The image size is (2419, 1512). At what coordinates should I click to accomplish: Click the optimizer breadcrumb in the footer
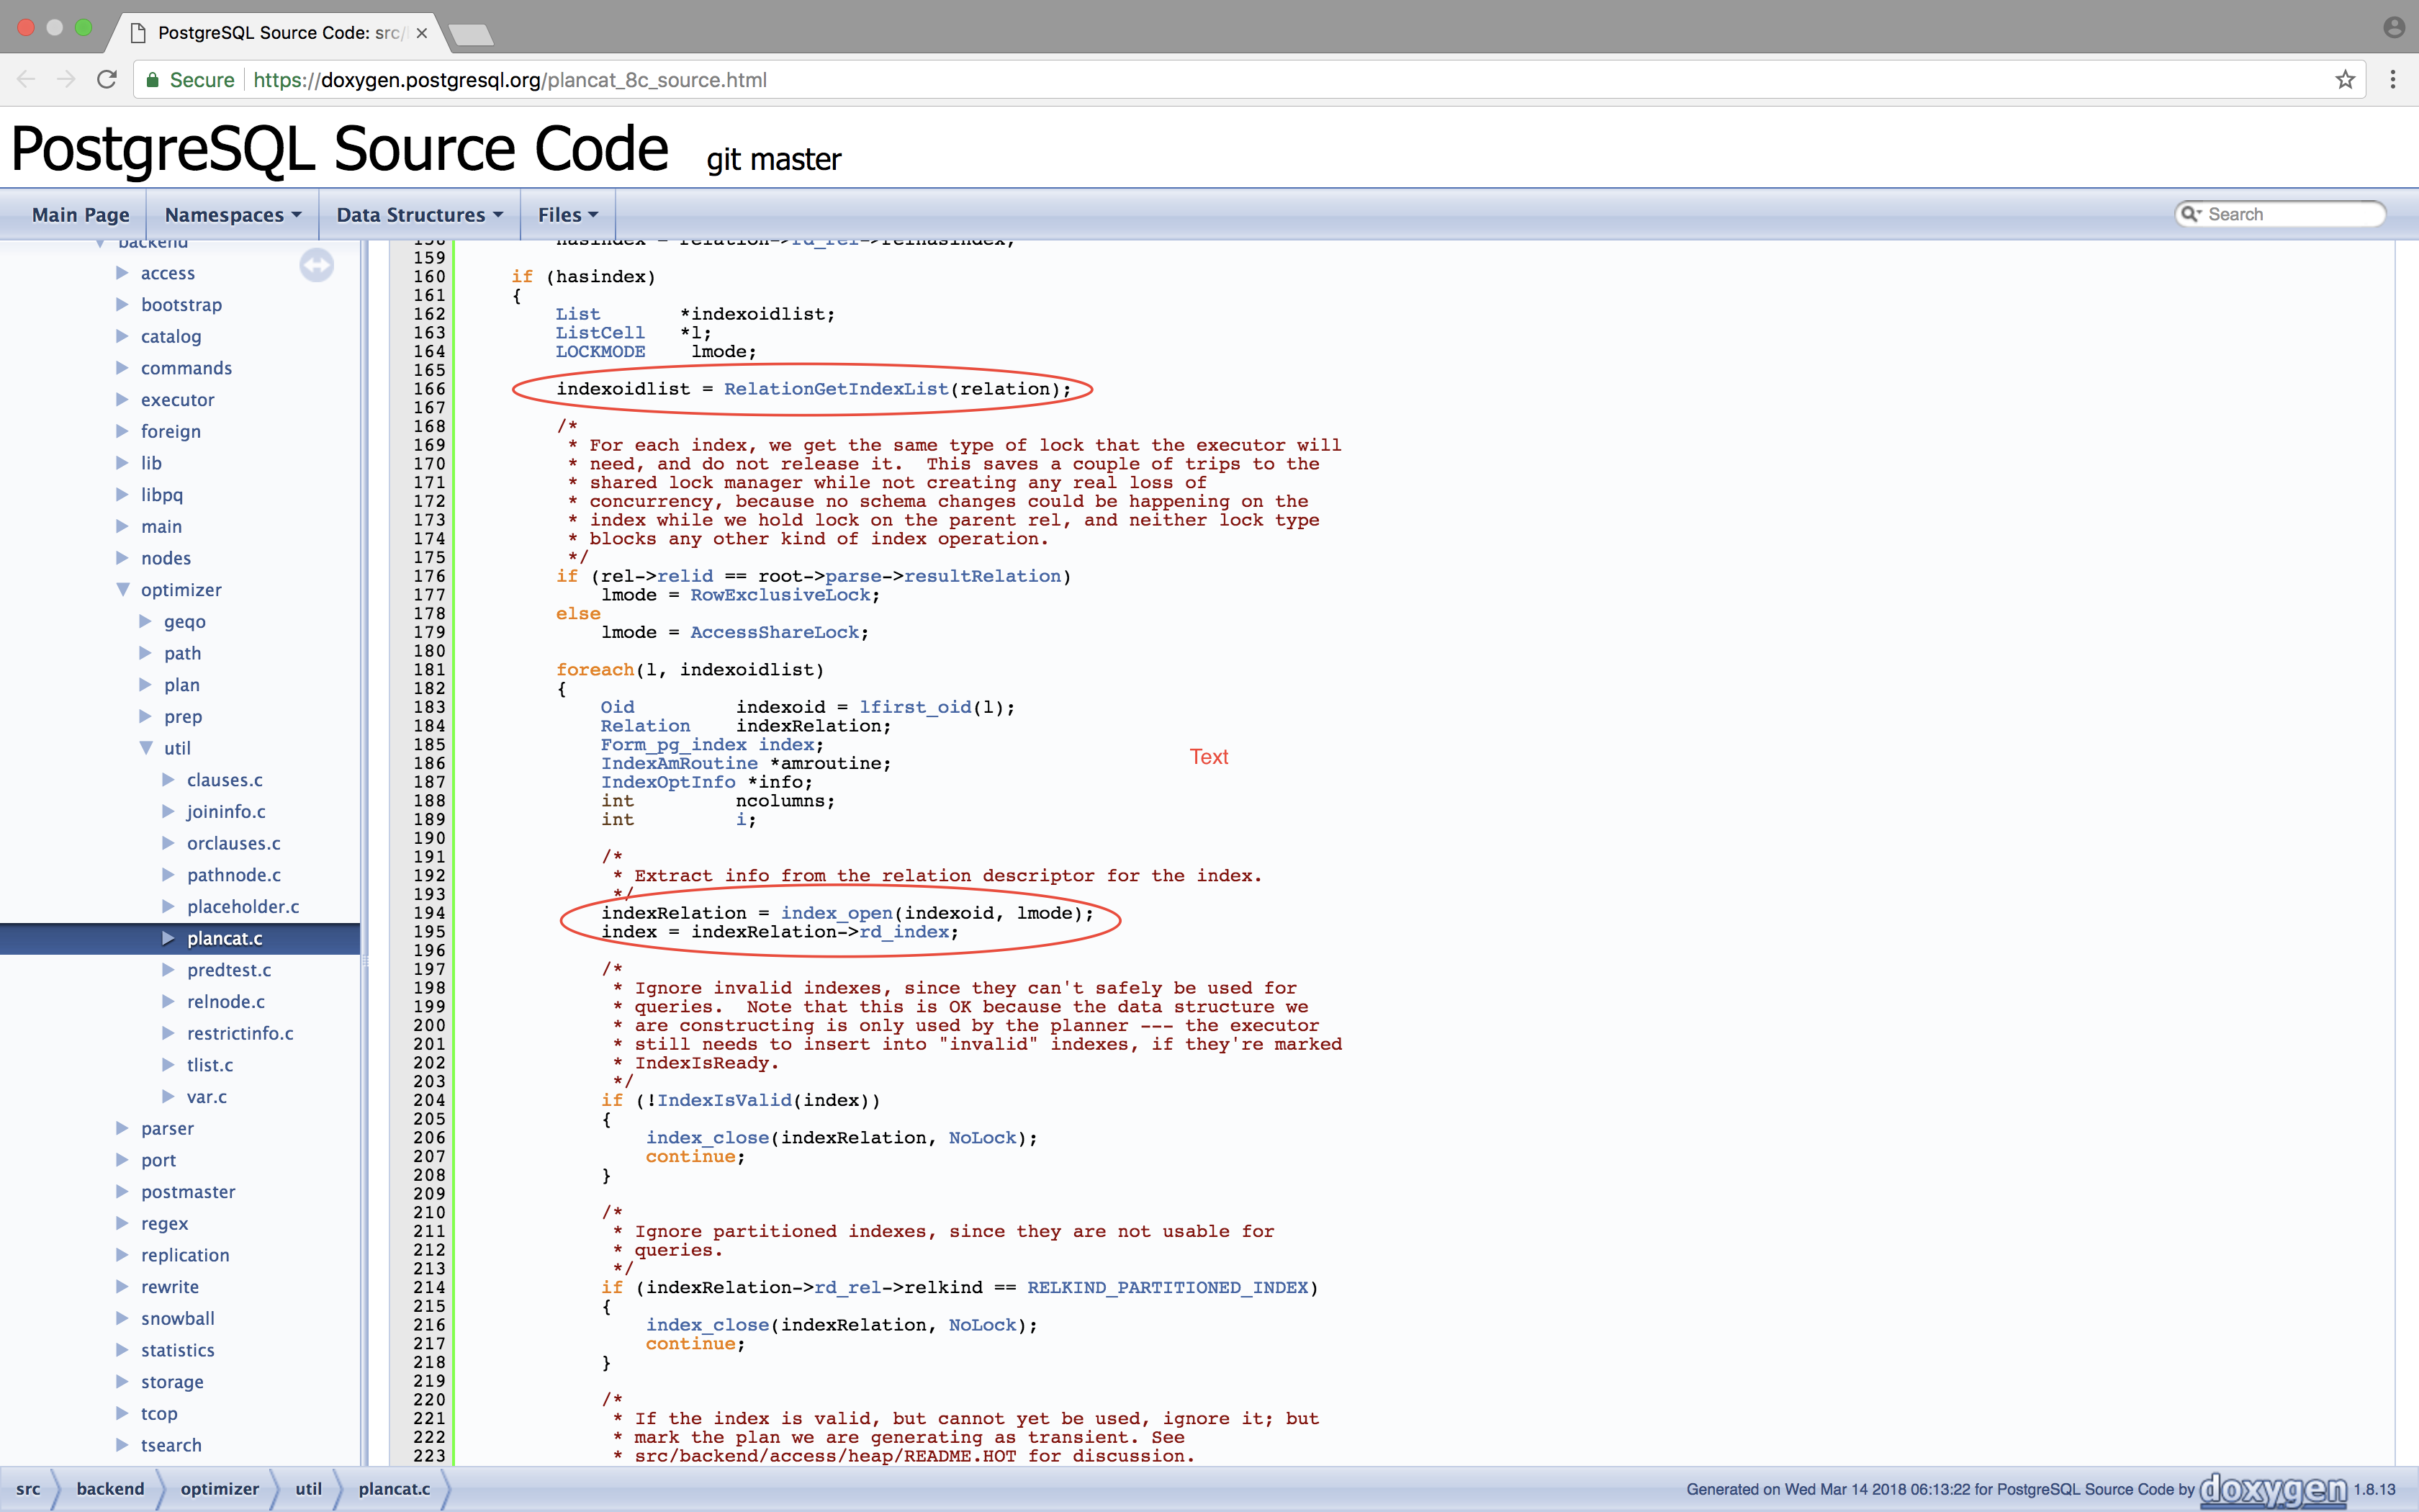click(x=219, y=1489)
